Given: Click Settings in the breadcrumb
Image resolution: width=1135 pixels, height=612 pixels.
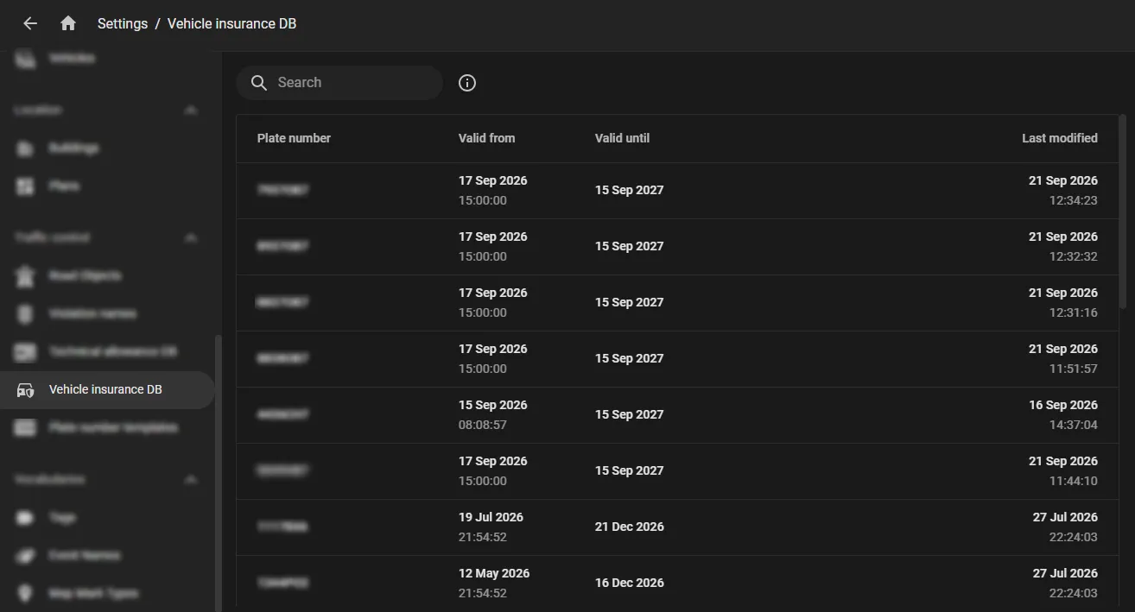Looking at the screenshot, I should tap(123, 24).
